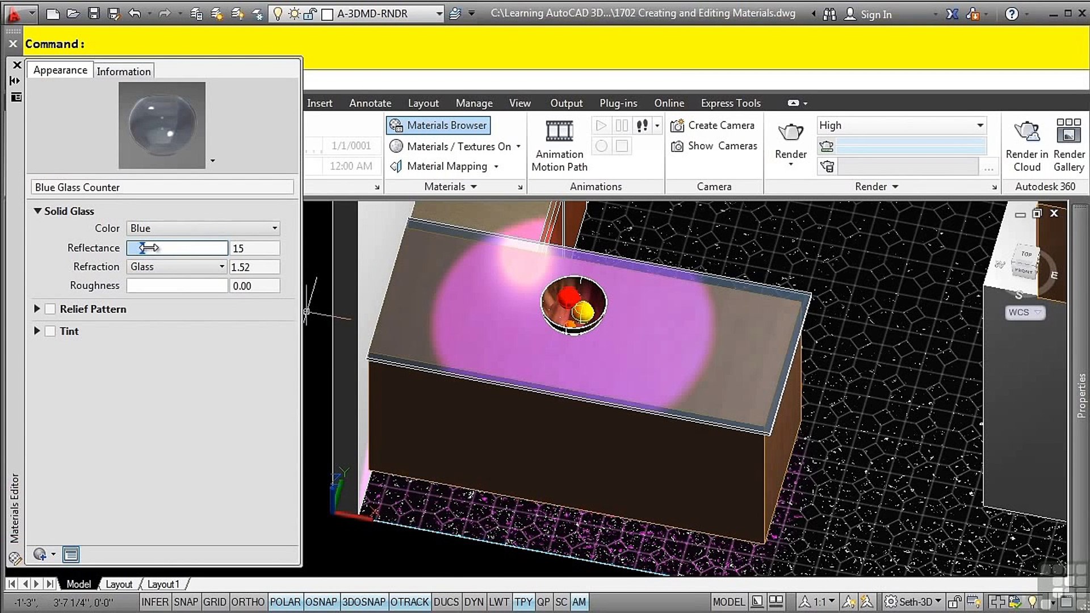The height and width of the screenshot is (613, 1090).
Task: Switch to the Information tab
Action: [x=123, y=72]
